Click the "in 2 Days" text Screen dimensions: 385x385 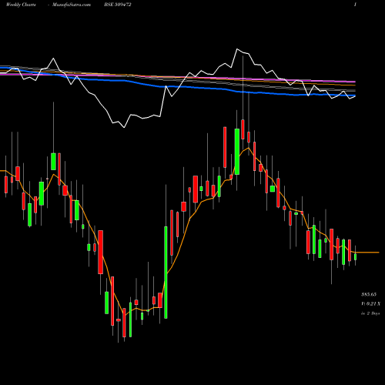[370, 313]
